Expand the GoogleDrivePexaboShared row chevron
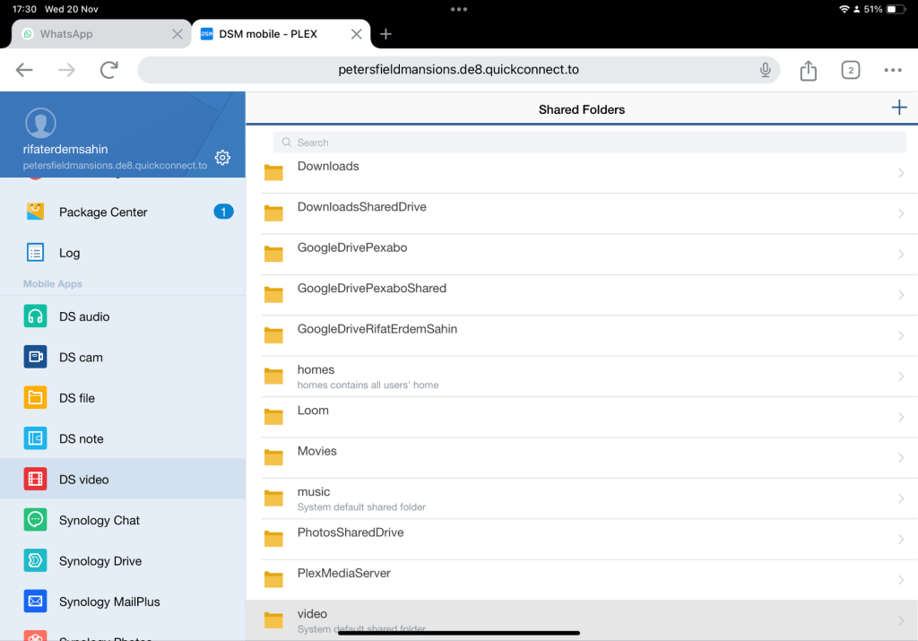This screenshot has width=918, height=641. click(x=901, y=295)
